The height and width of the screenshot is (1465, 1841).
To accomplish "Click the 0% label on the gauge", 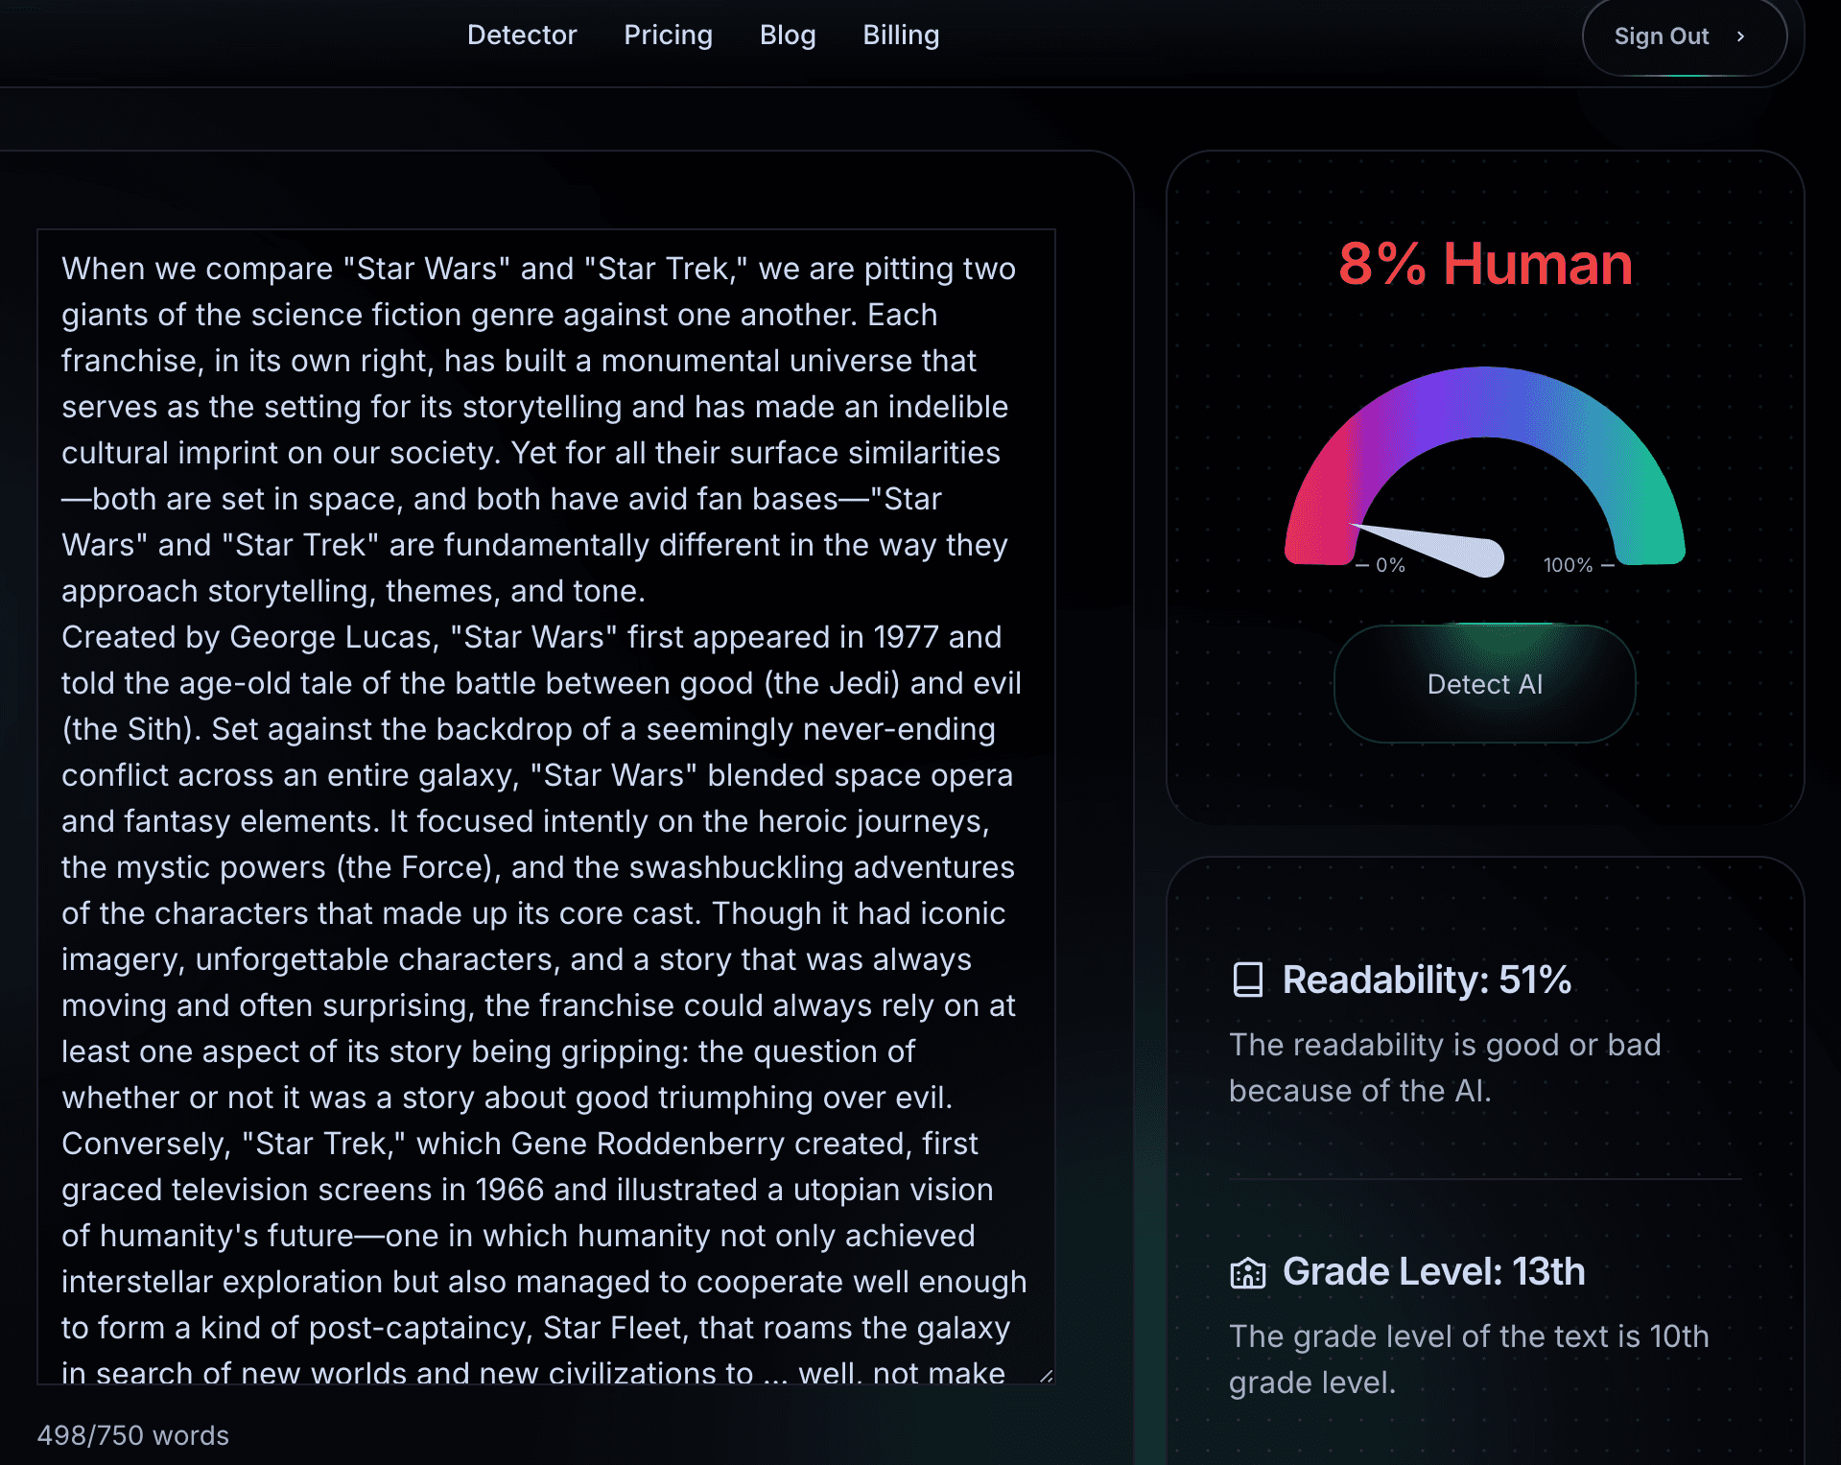I will point(1389,565).
